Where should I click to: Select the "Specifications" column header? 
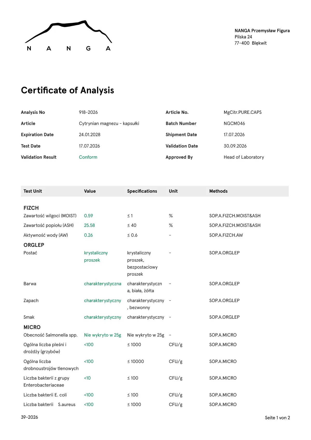pos(142,191)
